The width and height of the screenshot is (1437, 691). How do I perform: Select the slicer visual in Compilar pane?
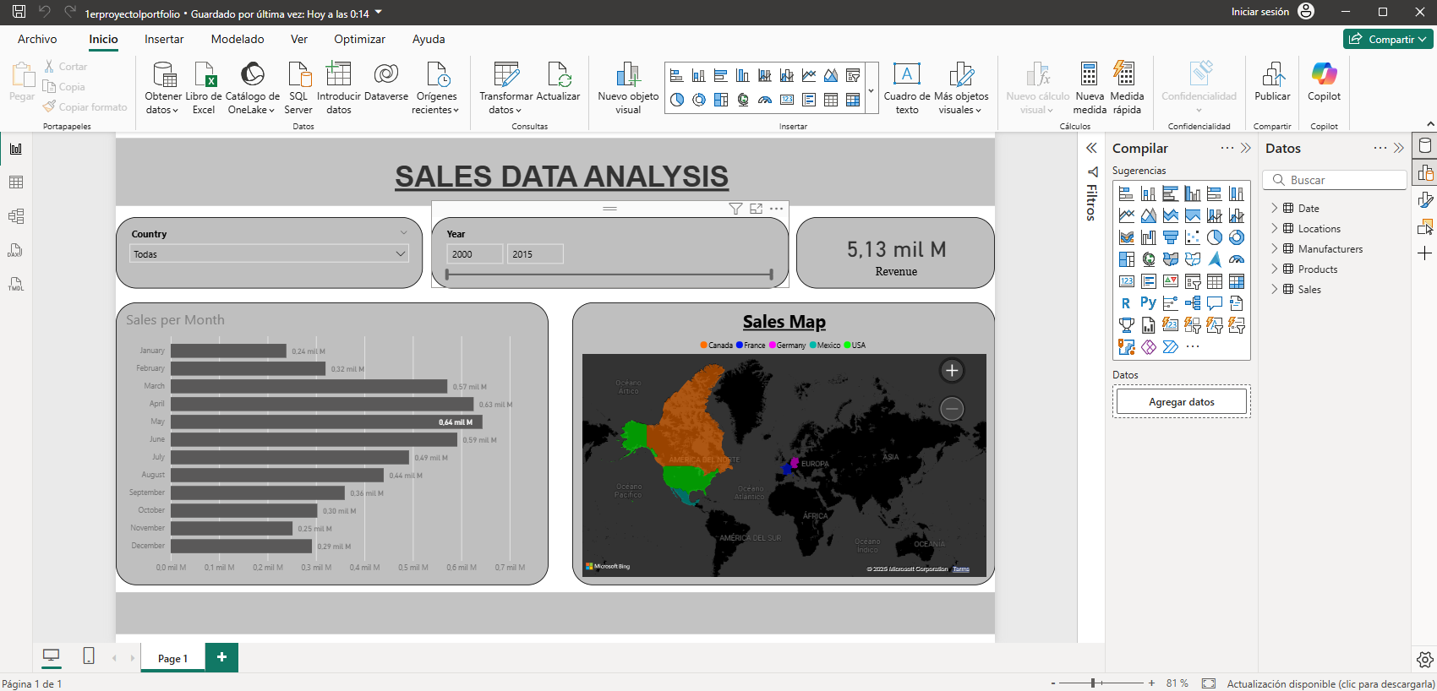click(1193, 281)
